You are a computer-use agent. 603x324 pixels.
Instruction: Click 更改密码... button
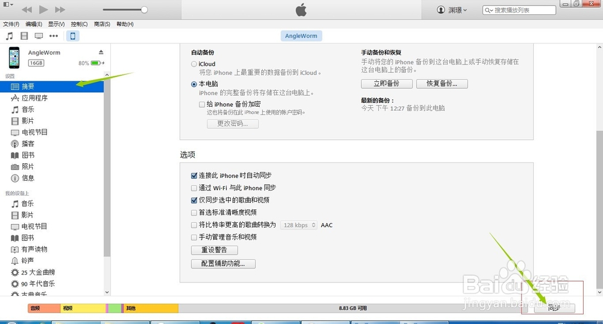pos(233,123)
